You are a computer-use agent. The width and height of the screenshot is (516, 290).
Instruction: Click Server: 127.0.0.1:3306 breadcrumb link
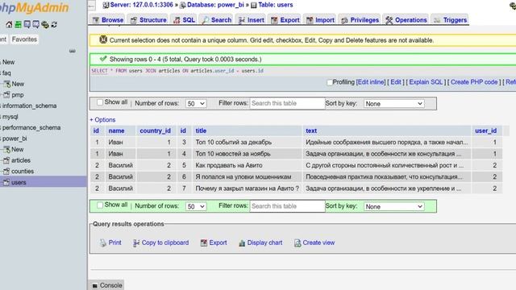[x=142, y=5]
